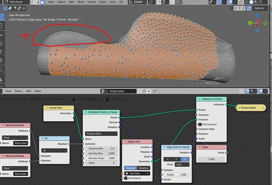Select material preview shading

256,2
